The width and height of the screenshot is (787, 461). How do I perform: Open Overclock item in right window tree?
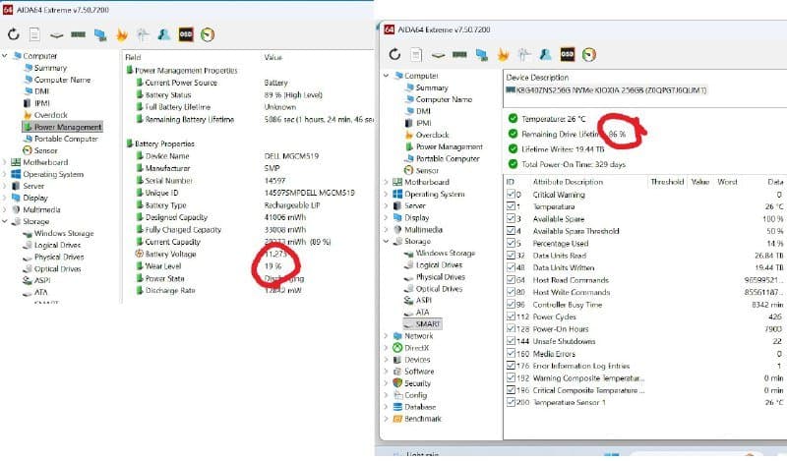(x=427, y=135)
